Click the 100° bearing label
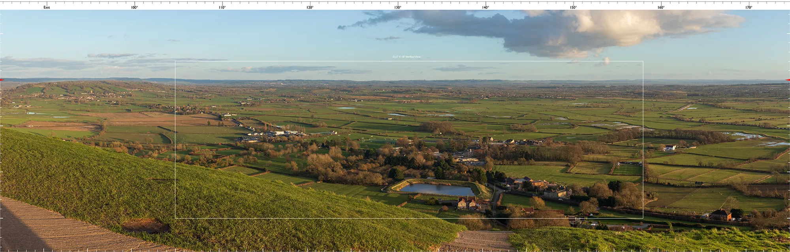 (x=134, y=7)
